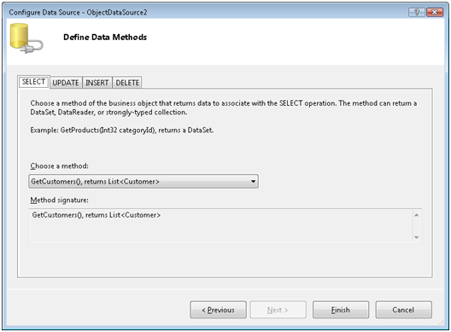Click the signature box scroll up arrow

point(416,215)
